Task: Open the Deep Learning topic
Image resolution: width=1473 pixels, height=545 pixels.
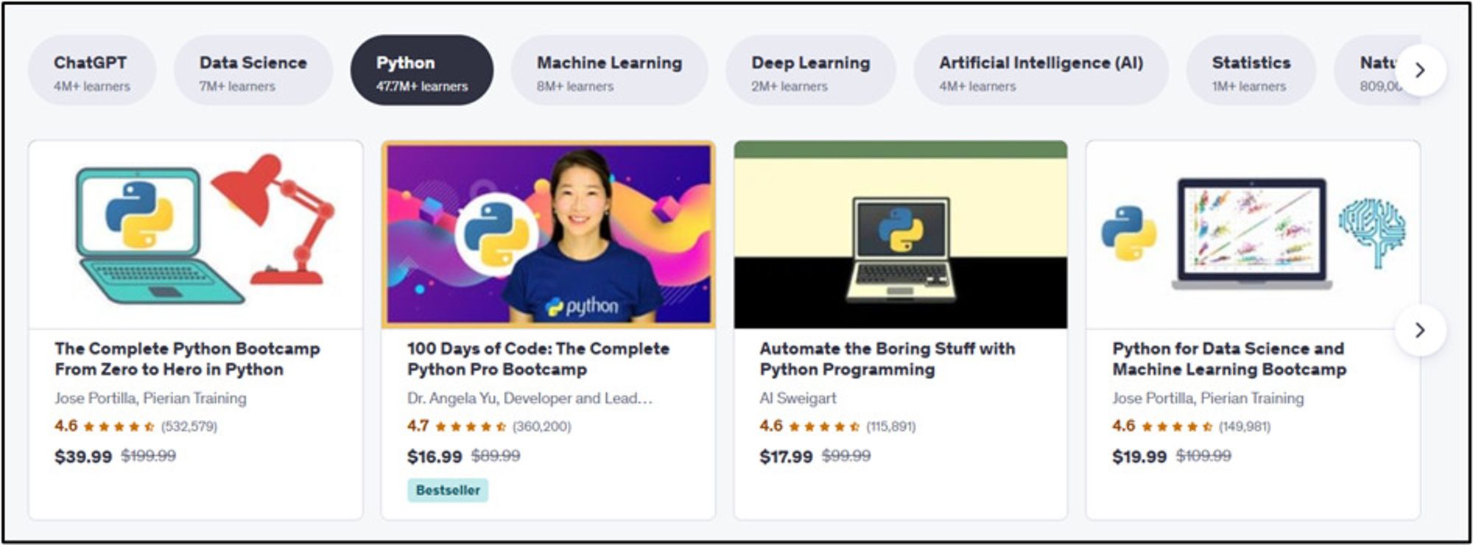Action: coord(811,70)
